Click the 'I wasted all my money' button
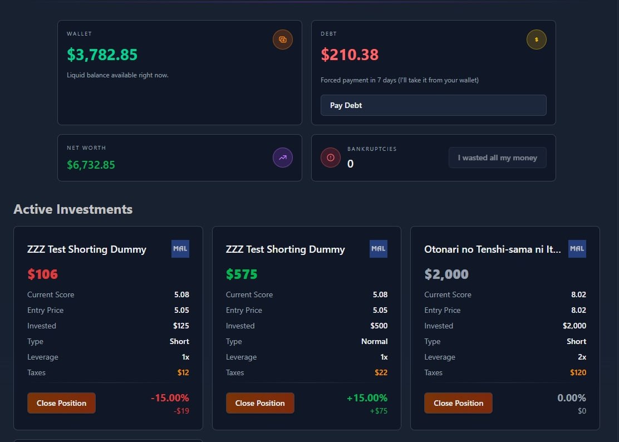This screenshot has width=619, height=442. click(x=498, y=158)
